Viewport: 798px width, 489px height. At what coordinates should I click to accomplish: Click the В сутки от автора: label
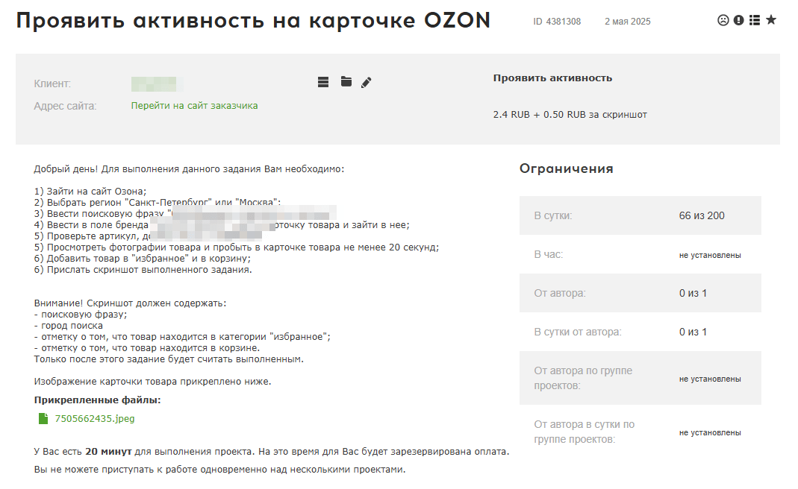pyautogui.click(x=578, y=332)
